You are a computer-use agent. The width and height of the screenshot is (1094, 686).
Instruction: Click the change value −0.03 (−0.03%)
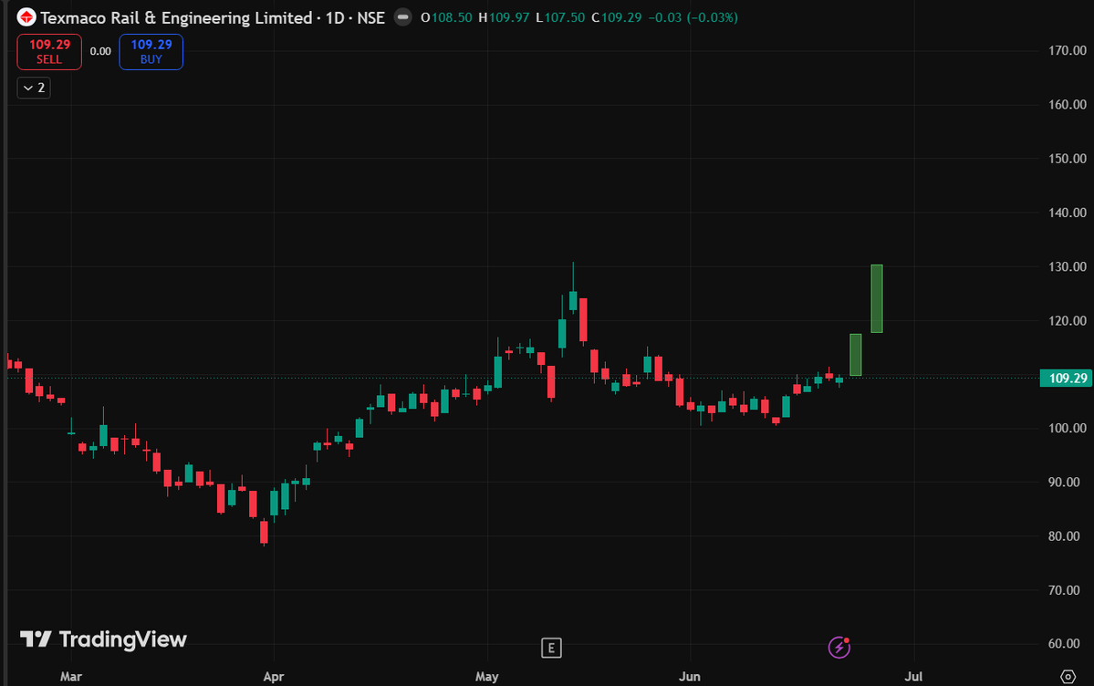tap(693, 17)
